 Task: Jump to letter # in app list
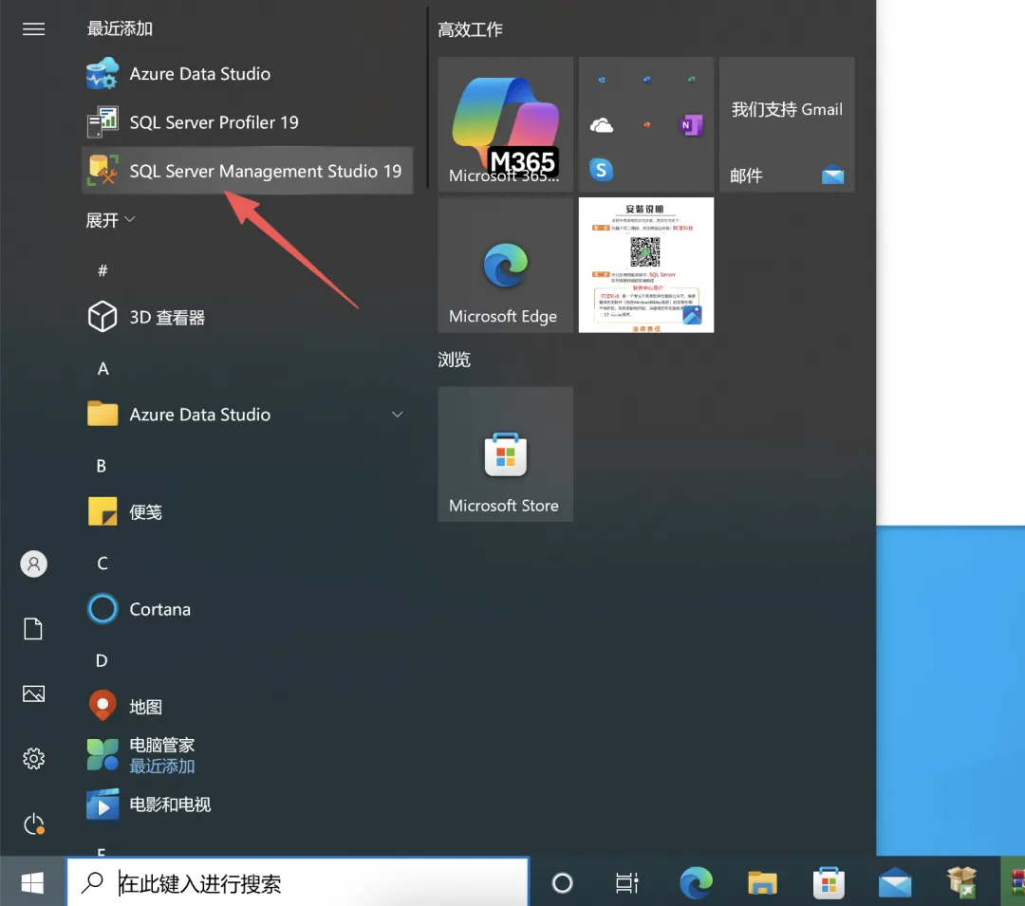(x=102, y=270)
